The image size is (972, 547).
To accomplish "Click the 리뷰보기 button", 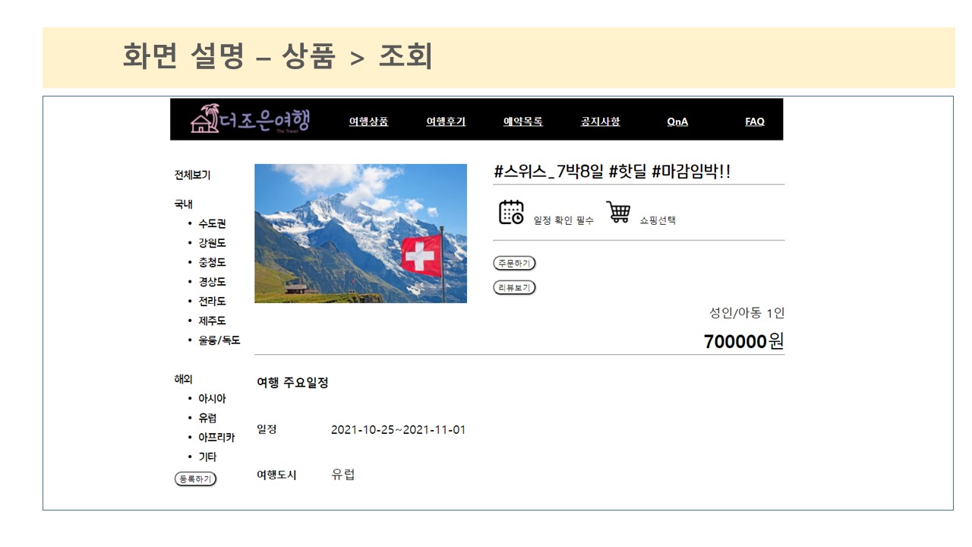I will pos(514,288).
